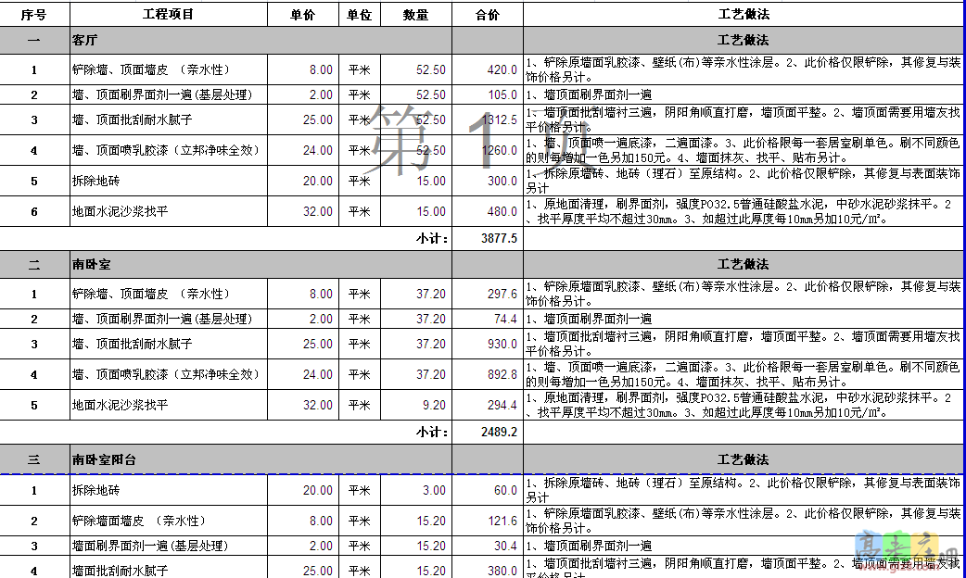Click the 南卧室 subtotal value 2489.2
The height and width of the screenshot is (578, 966).
(x=499, y=432)
